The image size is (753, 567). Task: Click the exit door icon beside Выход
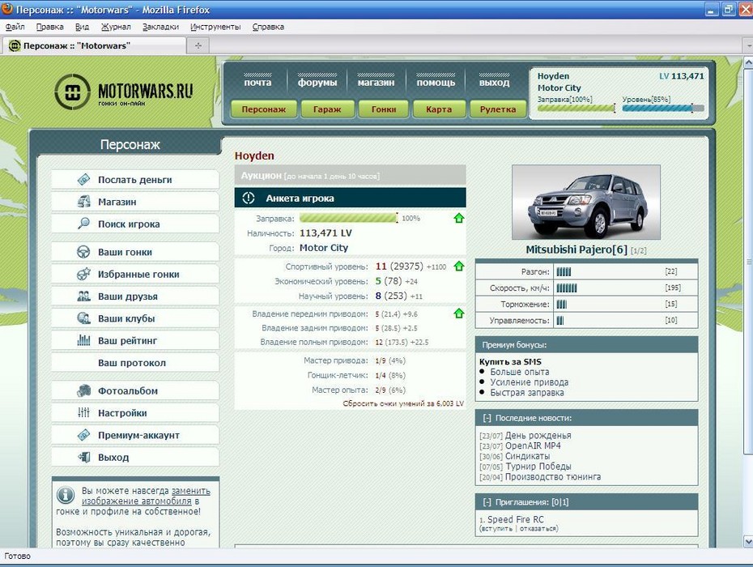83,457
